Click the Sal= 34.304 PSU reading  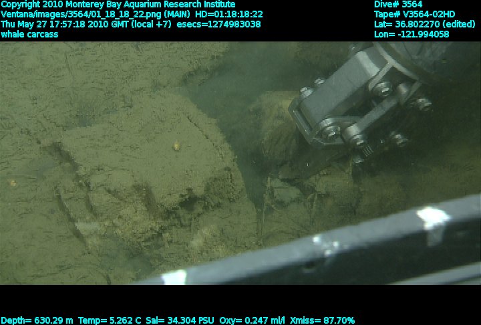coord(180,320)
